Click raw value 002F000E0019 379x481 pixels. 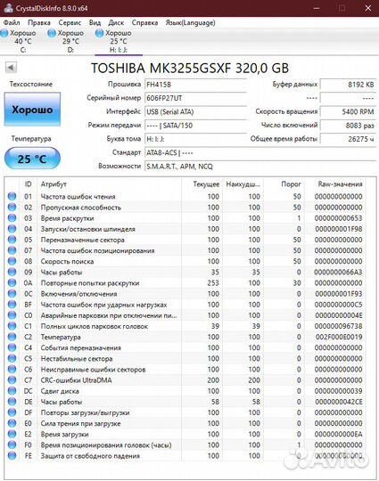[x=339, y=337]
